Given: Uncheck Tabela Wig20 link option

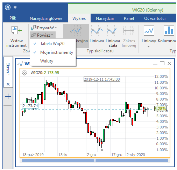Looking at the screenshot, I should (x=53, y=44).
